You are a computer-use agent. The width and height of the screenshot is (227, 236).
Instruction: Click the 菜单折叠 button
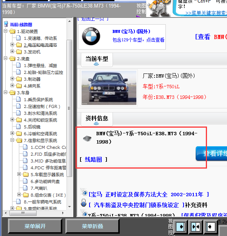pos(93,226)
